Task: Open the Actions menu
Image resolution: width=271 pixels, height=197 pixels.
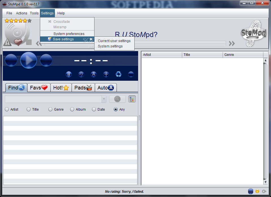Action: [x=21, y=13]
